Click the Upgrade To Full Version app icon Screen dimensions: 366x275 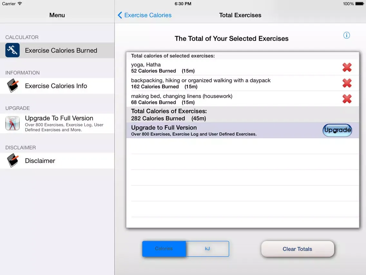coord(12,123)
